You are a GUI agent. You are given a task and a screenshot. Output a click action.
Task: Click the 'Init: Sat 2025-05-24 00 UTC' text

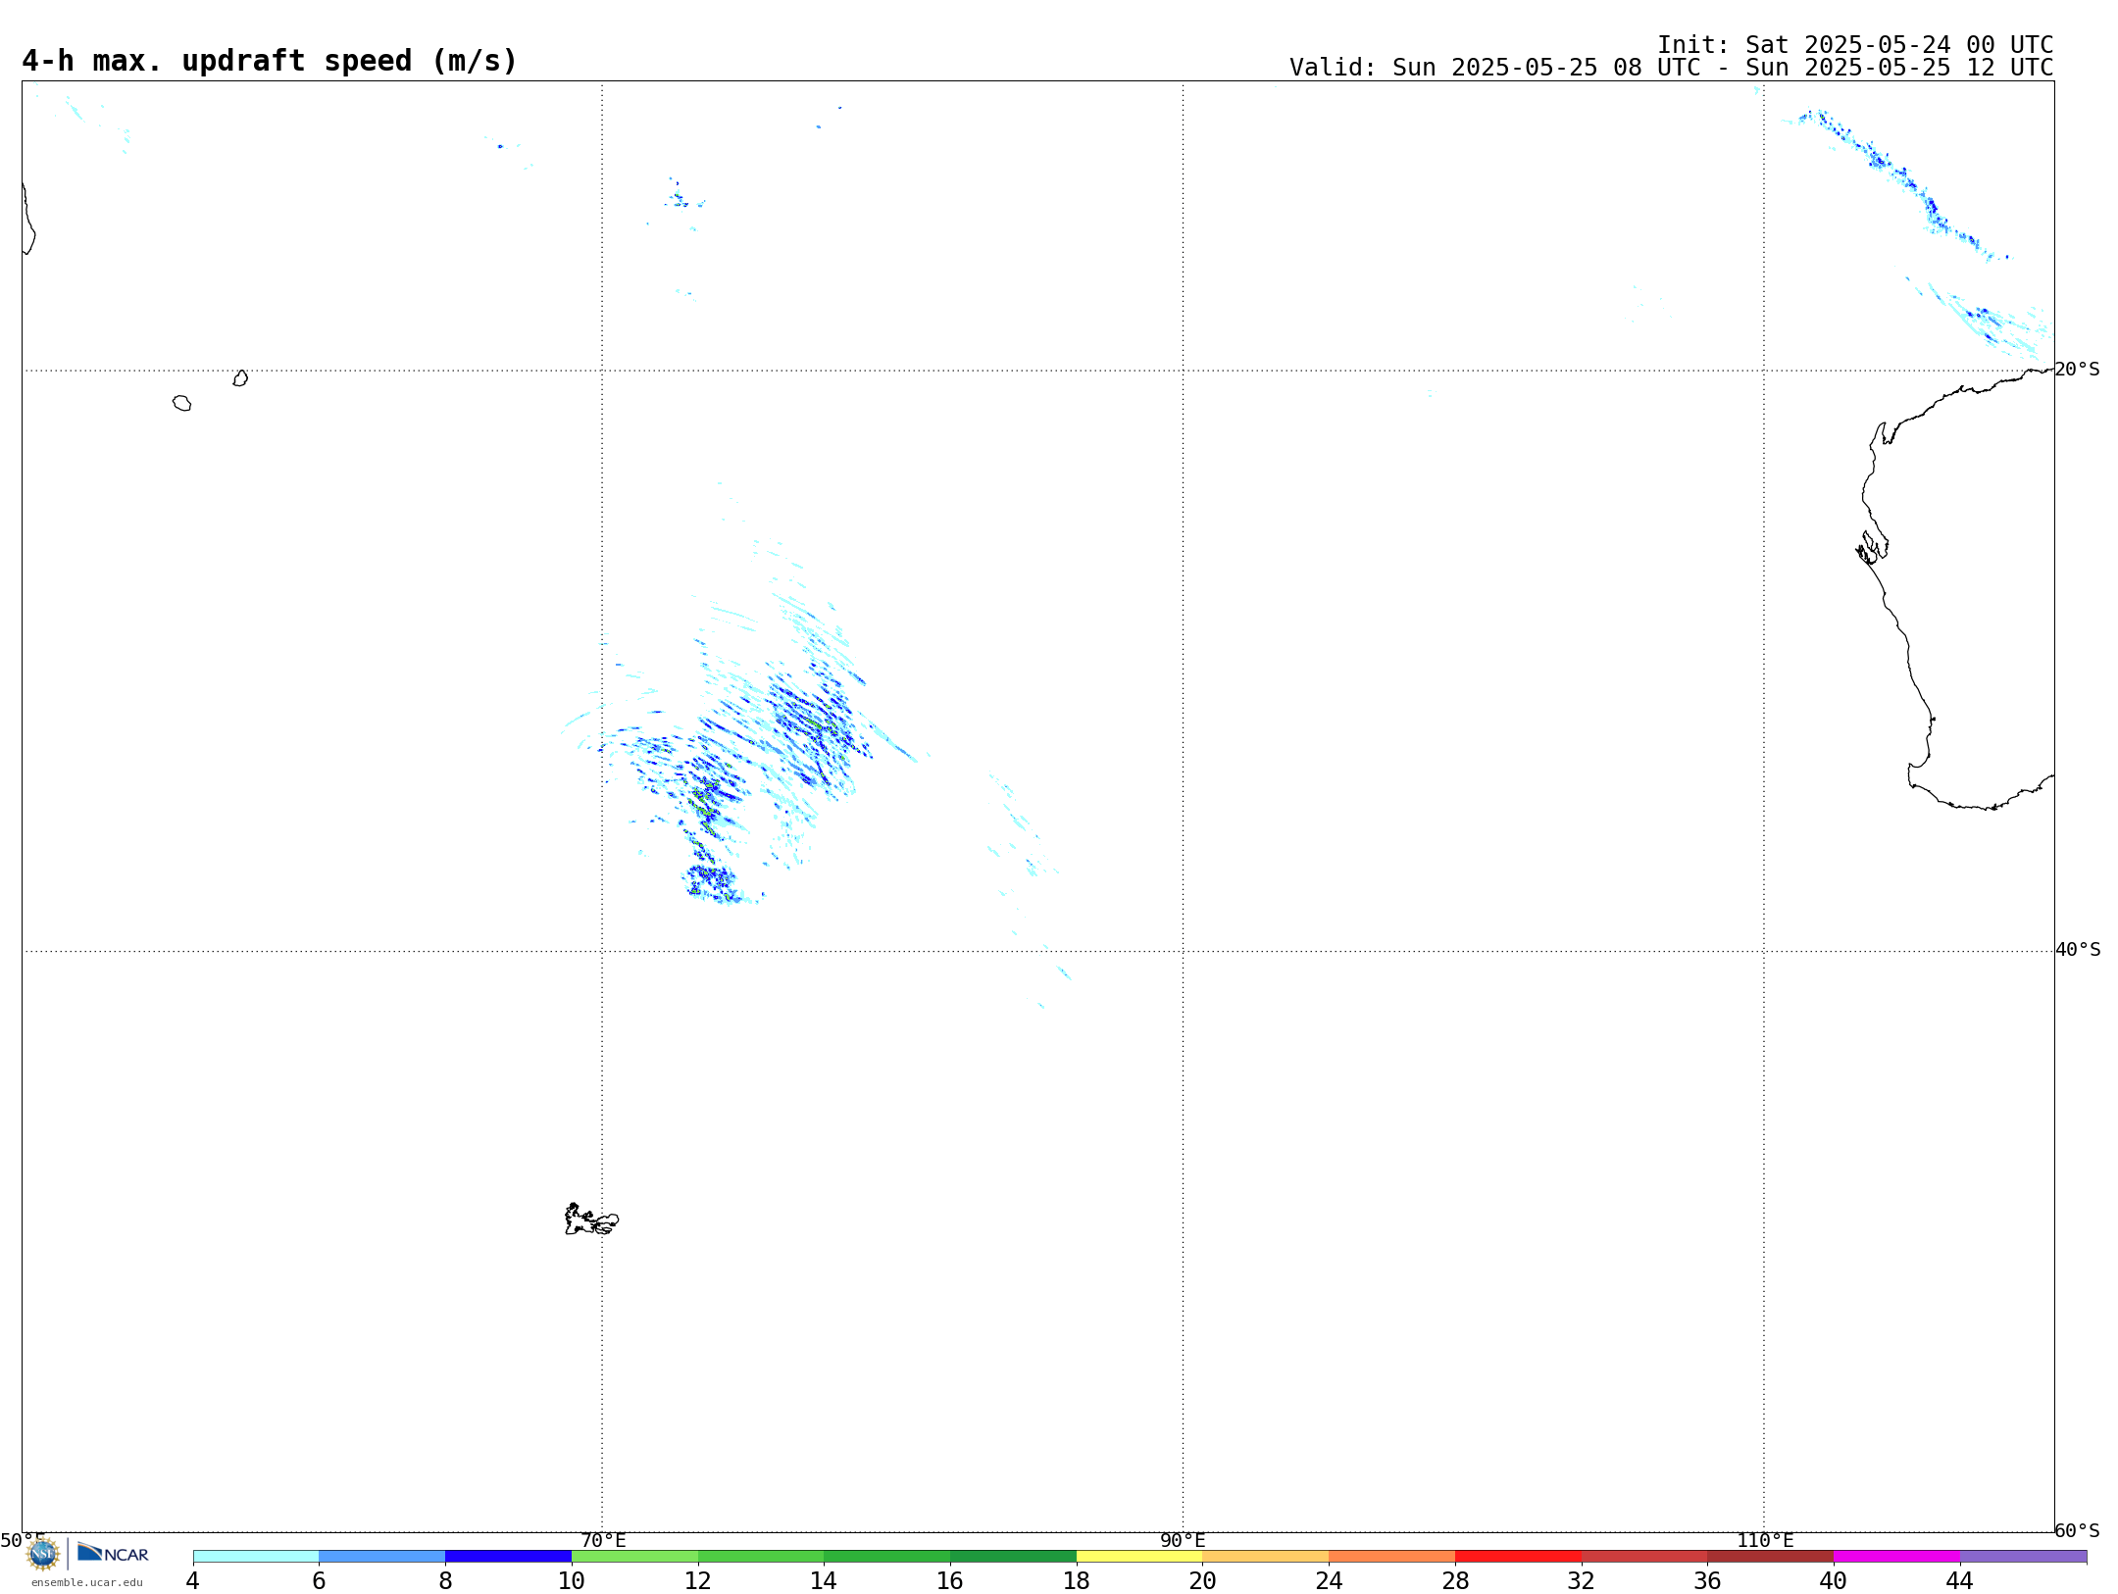pos(1855,45)
